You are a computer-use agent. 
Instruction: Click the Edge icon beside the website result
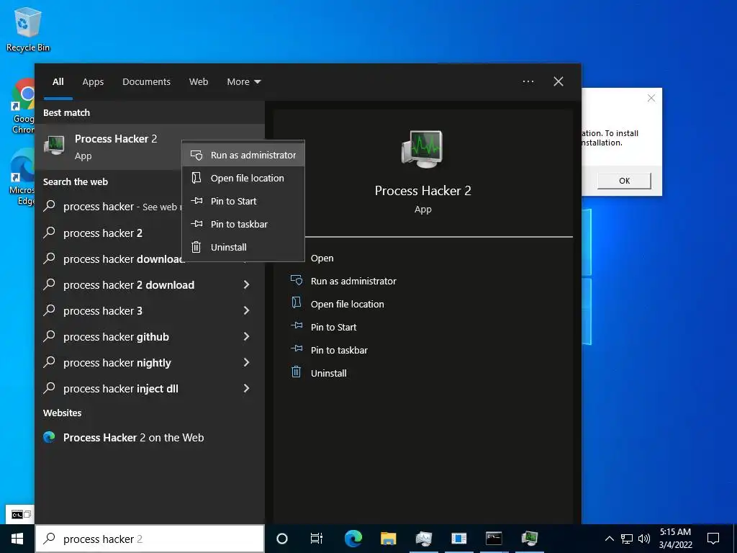[x=50, y=437]
